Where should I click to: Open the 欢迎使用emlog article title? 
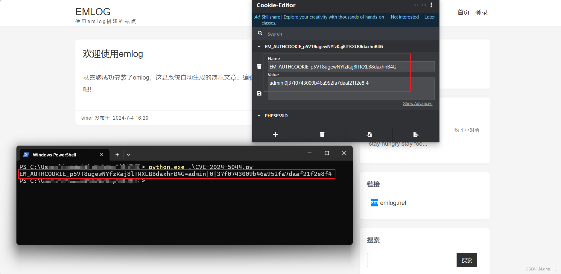click(x=113, y=54)
